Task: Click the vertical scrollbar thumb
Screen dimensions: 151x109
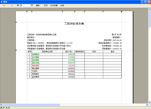Action: pos(149,19)
